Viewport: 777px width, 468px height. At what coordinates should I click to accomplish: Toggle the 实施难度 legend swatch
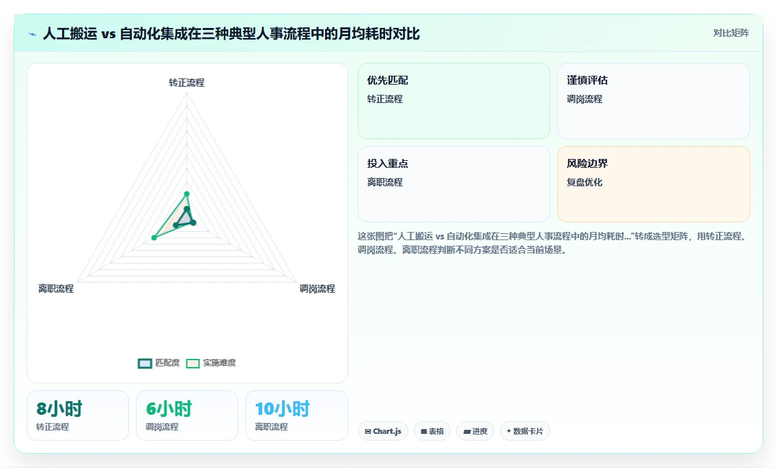point(193,364)
